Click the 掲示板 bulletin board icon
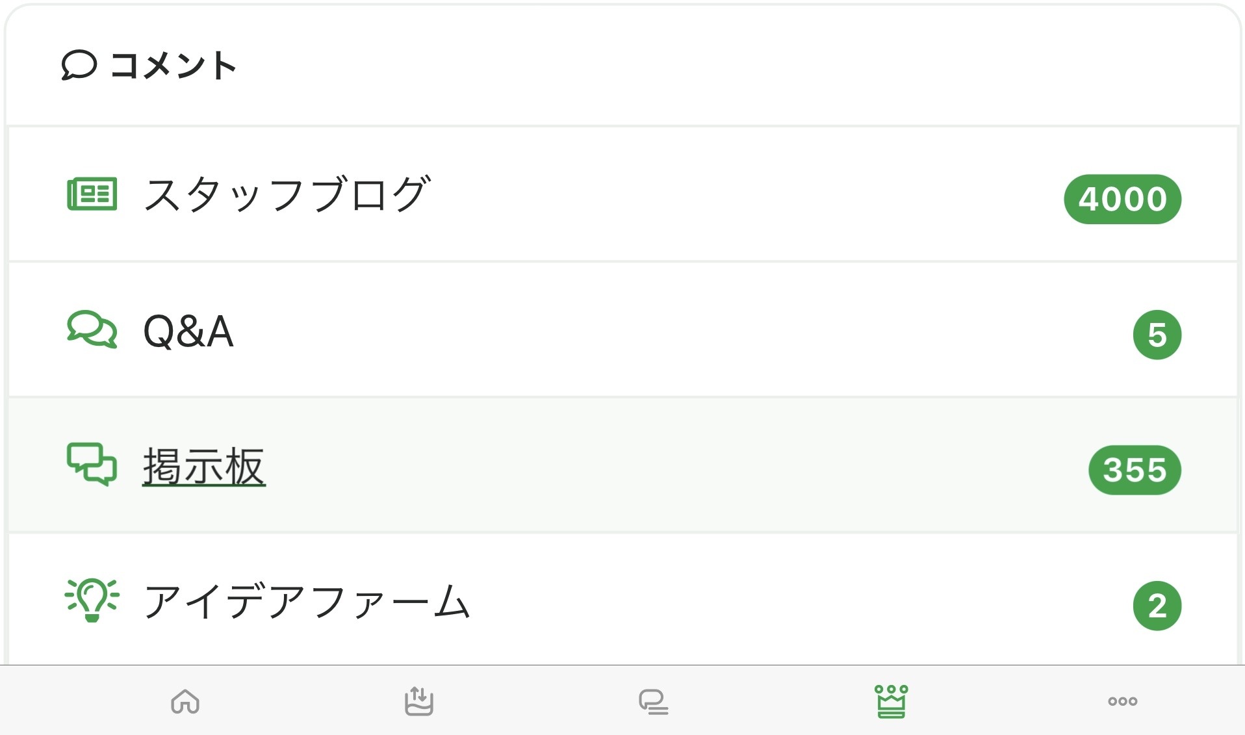 pyautogui.click(x=92, y=465)
